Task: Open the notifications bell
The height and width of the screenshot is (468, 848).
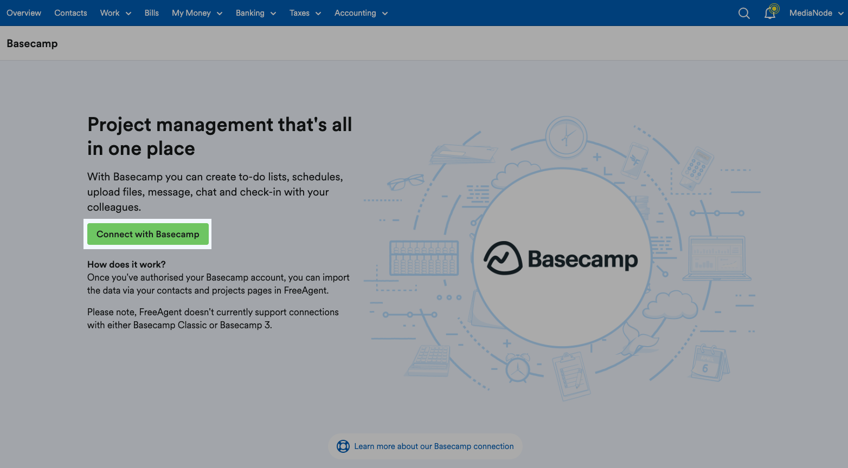Action: [x=771, y=12]
